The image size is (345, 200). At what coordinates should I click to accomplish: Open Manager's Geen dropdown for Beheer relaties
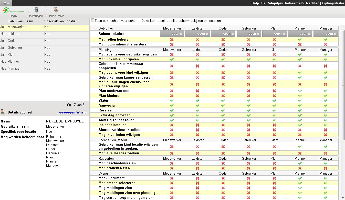click(326, 34)
